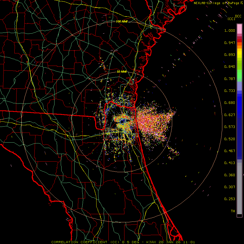Click the 0.840 scale label

tap(230, 67)
